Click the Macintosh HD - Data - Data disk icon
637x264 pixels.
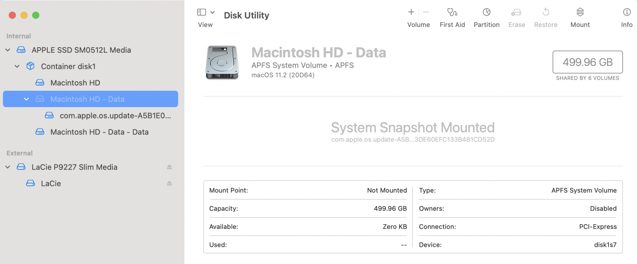[x=40, y=132]
